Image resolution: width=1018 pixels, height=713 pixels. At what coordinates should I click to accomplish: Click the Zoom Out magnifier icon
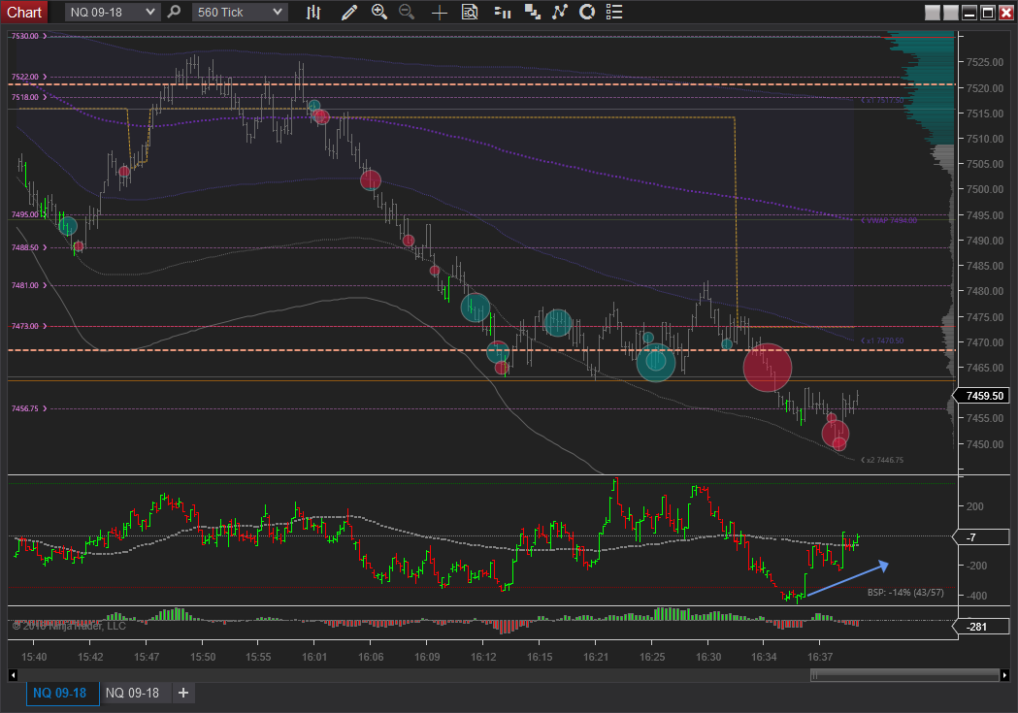(407, 12)
